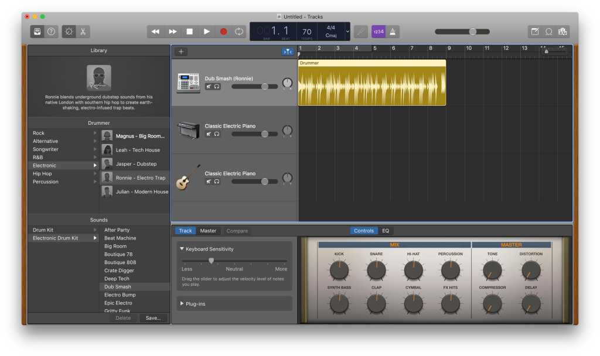Open the Apple Loops browser icon

pos(549,32)
